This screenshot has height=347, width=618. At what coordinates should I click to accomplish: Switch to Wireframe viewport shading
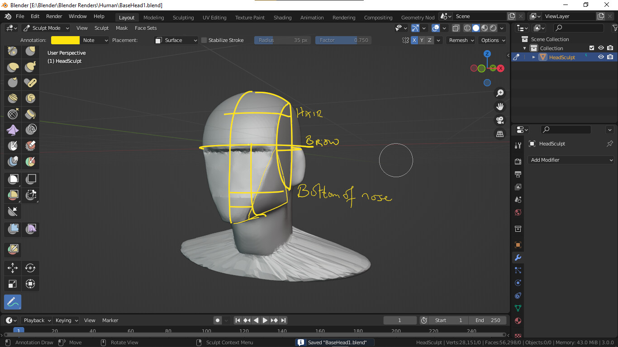(x=467, y=28)
